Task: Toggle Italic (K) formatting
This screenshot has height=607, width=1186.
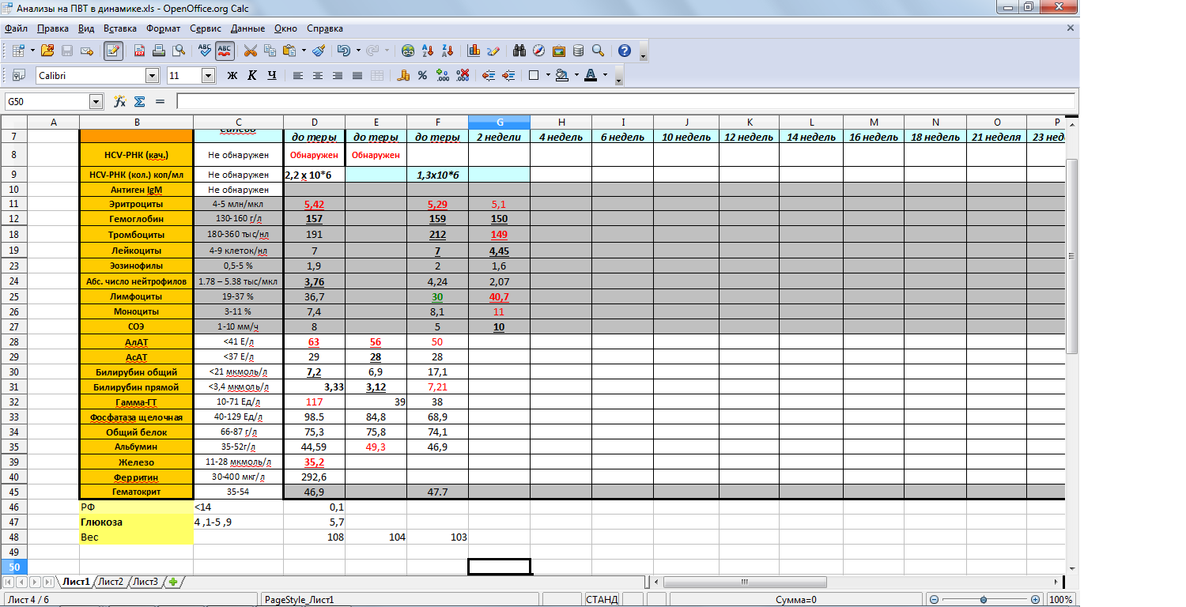Action: click(252, 75)
